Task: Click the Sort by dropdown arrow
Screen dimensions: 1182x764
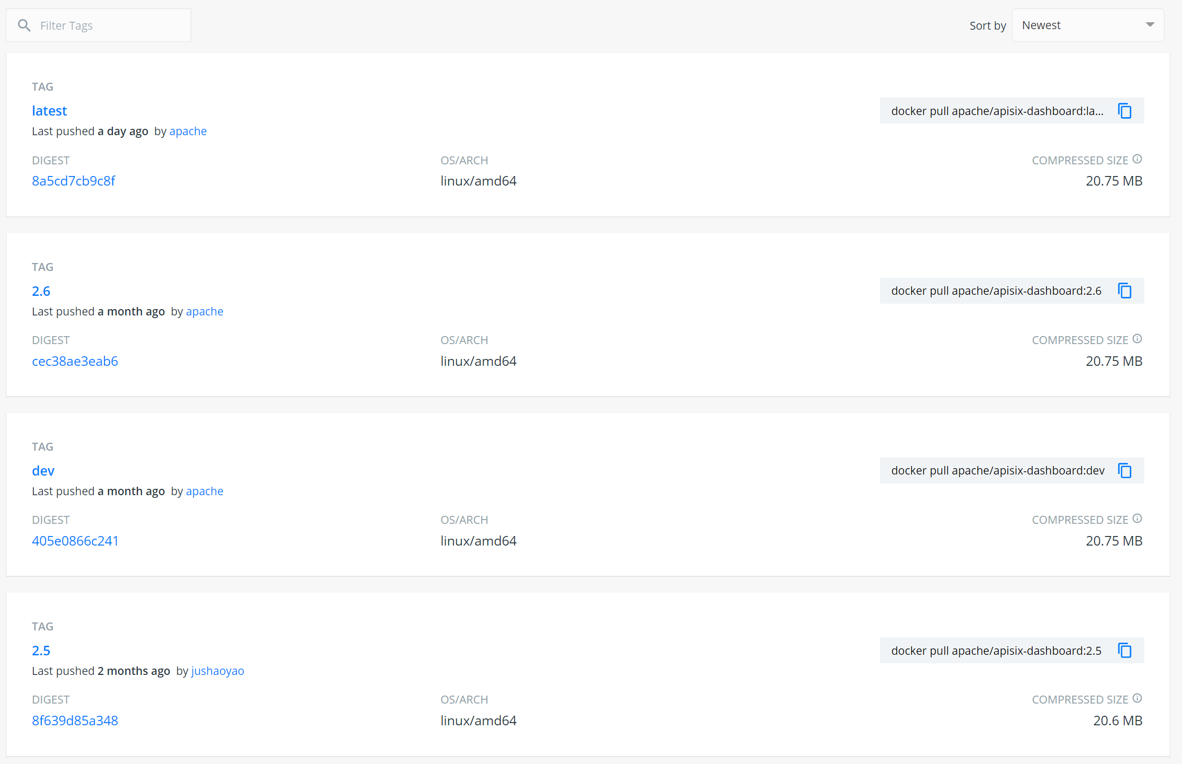Action: point(1150,25)
